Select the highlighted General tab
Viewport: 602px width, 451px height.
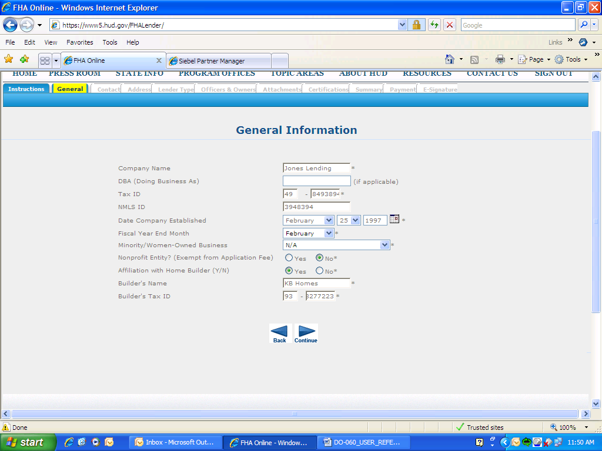70,89
